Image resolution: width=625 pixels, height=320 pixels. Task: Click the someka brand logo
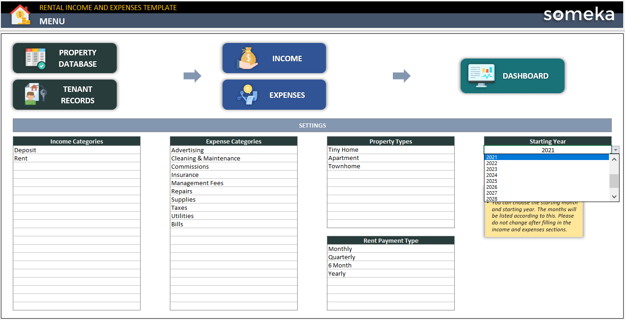578,15
